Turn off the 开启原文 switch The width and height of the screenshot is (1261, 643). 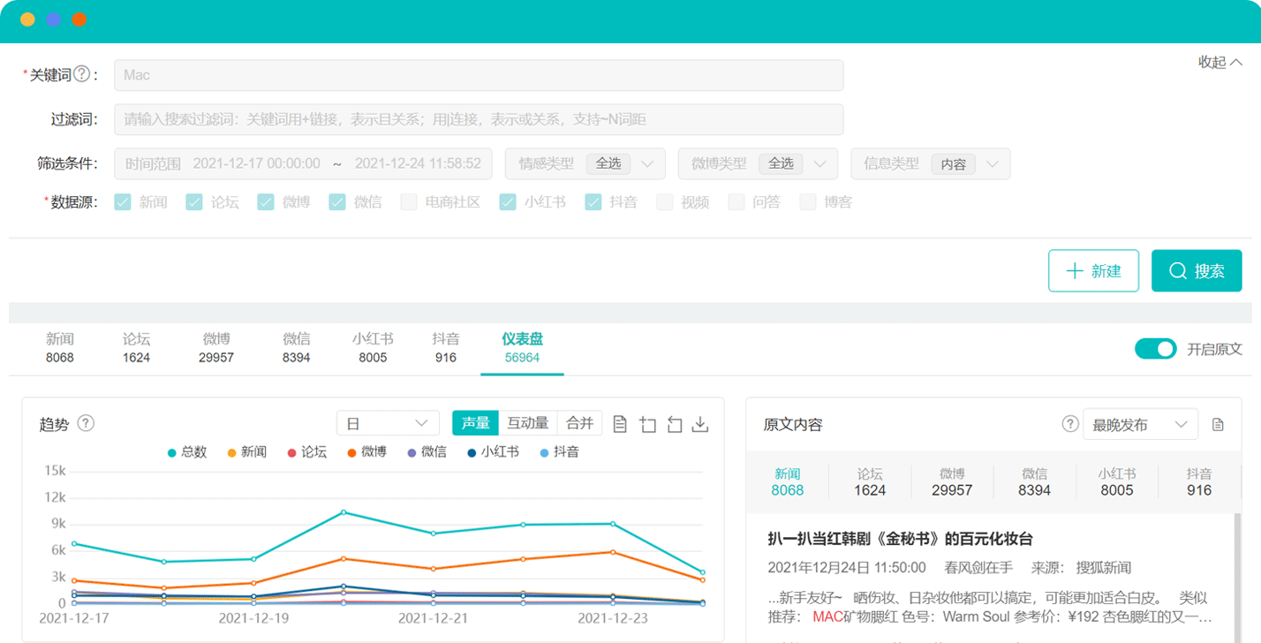tap(1156, 349)
